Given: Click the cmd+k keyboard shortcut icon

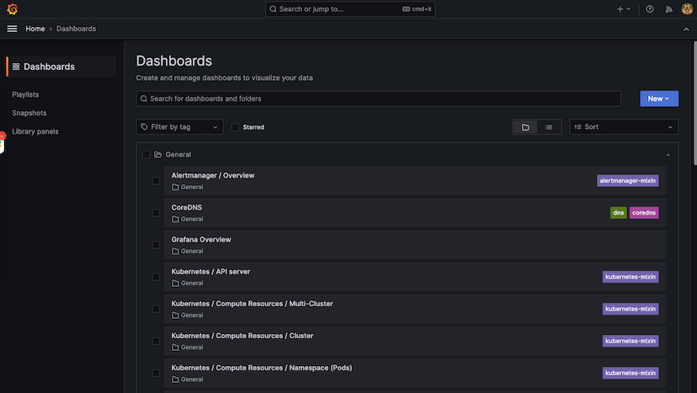Looking at the screenshot, I should pos(406,9).
